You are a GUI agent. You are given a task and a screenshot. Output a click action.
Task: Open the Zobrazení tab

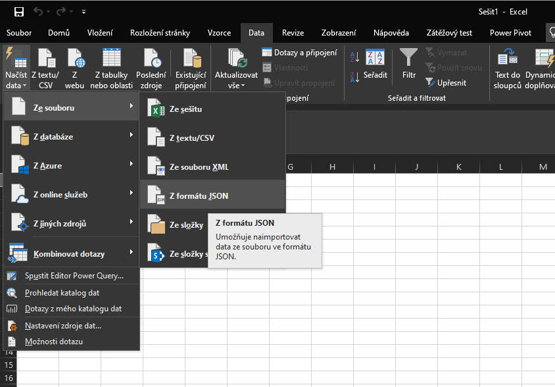[x=339, y=33]
